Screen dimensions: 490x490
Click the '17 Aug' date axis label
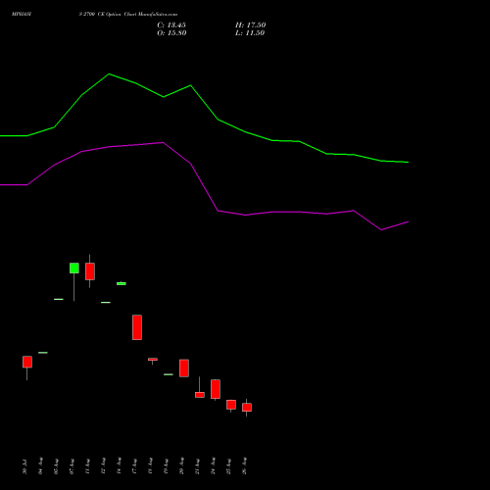(134, 466)
